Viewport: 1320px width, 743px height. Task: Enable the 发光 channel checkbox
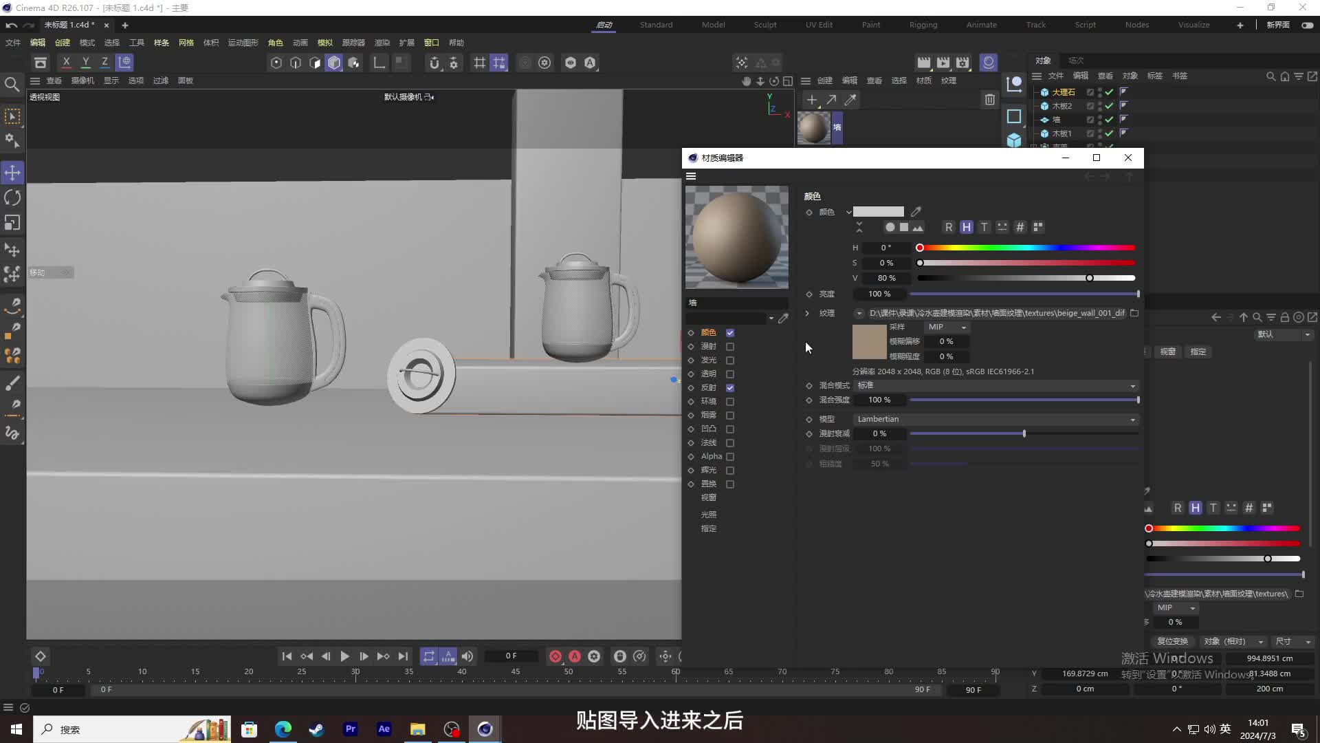coord(730,360)
